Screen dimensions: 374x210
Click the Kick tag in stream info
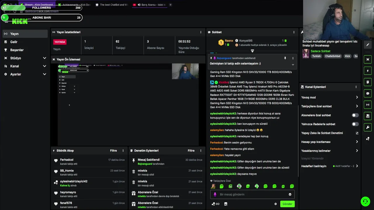347,56
